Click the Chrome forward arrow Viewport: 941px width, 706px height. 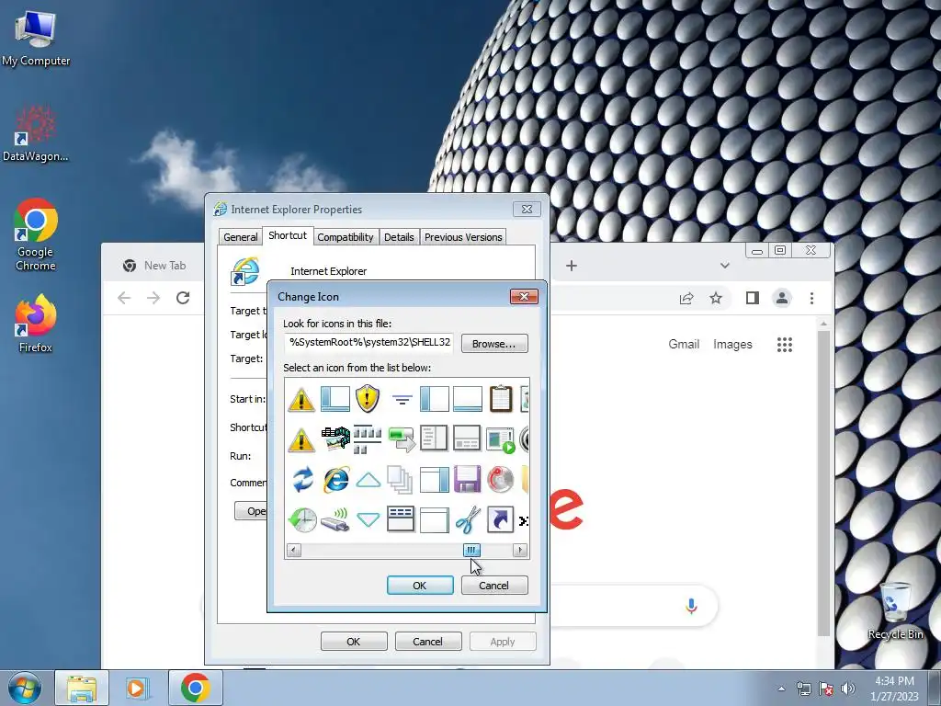tap(153, 298)
